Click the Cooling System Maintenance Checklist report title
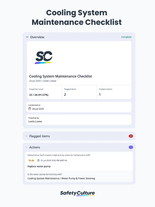 [60, 76]
